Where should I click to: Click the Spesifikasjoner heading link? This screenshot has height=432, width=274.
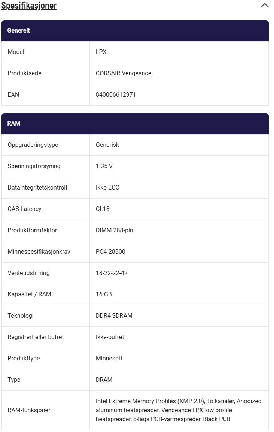coord(29,6)
